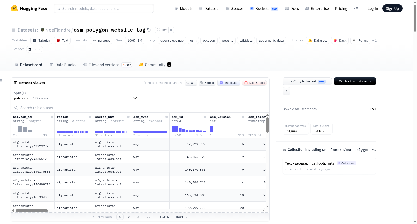Open the geographic-data tag
This screenshot has height=224, width=417.
271,40
